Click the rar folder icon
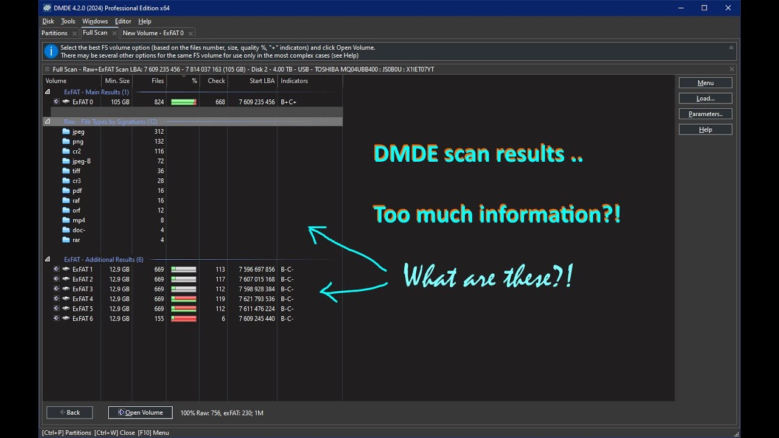Screen dimensions: 779x438 point(66,240)
